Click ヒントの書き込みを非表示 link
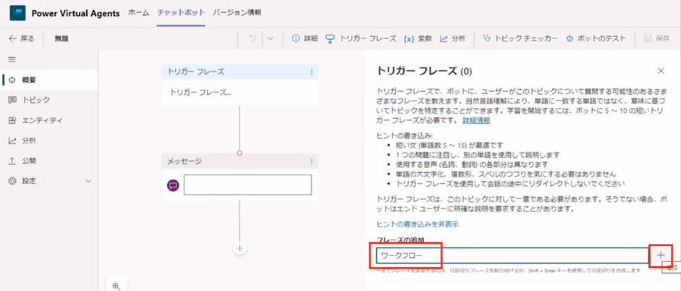The image size is (681, 291). click(x=418, y=224)
